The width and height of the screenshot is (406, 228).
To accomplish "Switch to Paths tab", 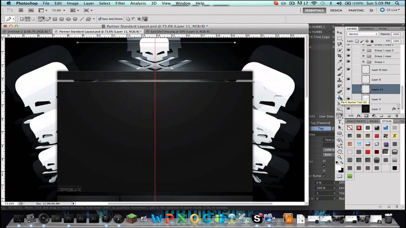I will [383, 28].
